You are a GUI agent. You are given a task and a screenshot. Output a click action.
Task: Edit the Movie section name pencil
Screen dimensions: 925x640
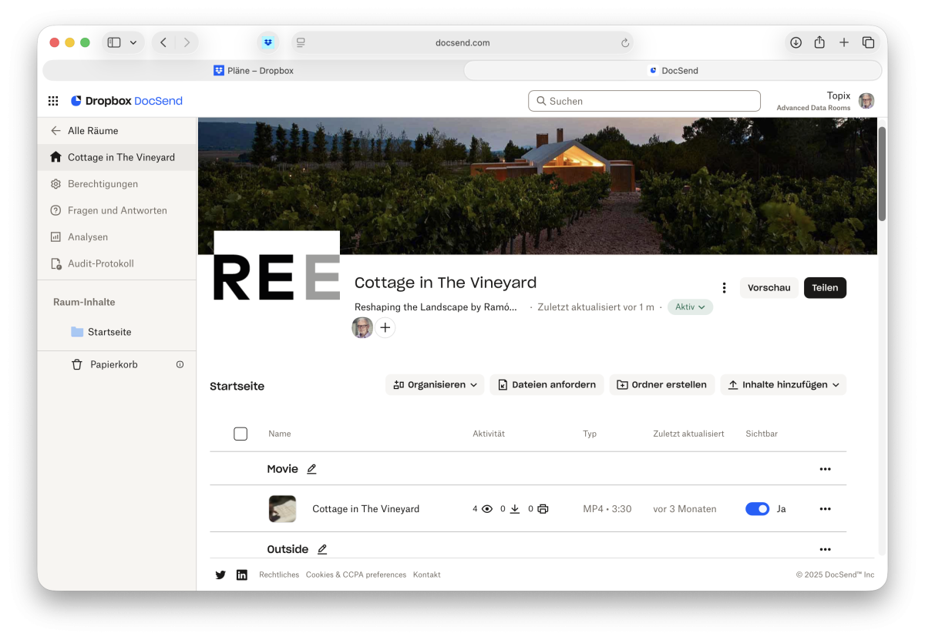click(311, 469)
